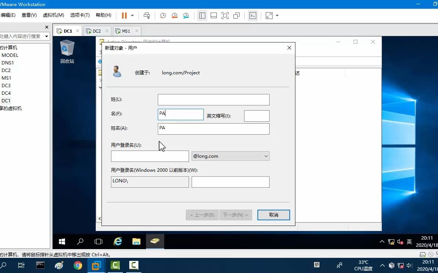This screenshot has height=273, width=438.
Task: Open File Explorer on guest taskbar
Action: [x=136, y=241]
